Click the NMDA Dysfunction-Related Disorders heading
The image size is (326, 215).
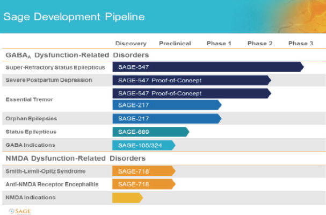tap(76, 159)
